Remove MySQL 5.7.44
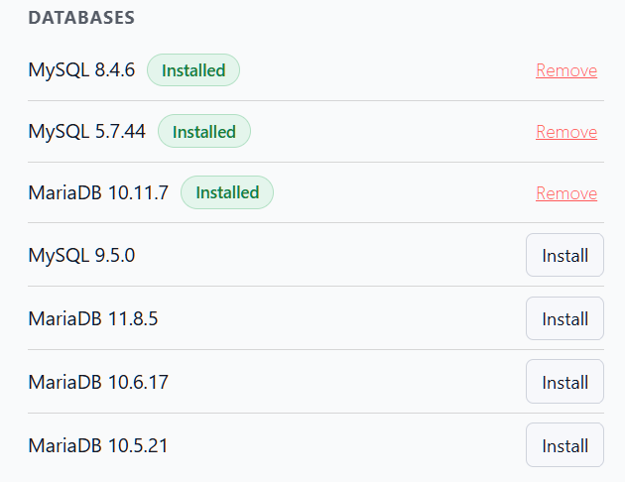The width and height of the screenshot is (625, 482). (566, 132)
